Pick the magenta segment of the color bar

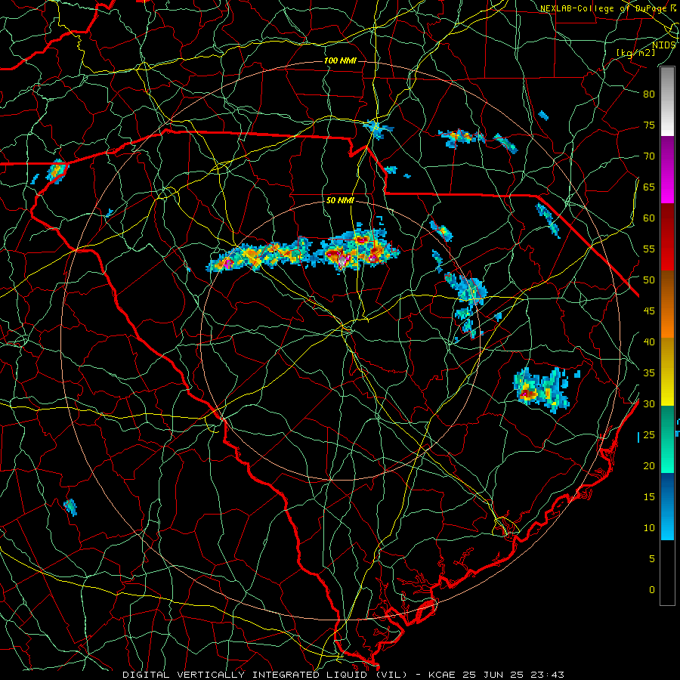click(x=667, y=170)
